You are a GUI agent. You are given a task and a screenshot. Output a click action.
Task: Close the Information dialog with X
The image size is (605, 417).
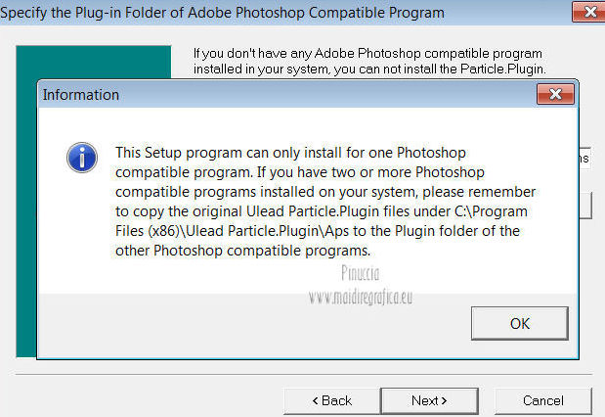coord(553,95)
